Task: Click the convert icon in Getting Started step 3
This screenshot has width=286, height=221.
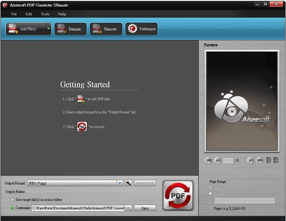Action: [x=82, y=126]
